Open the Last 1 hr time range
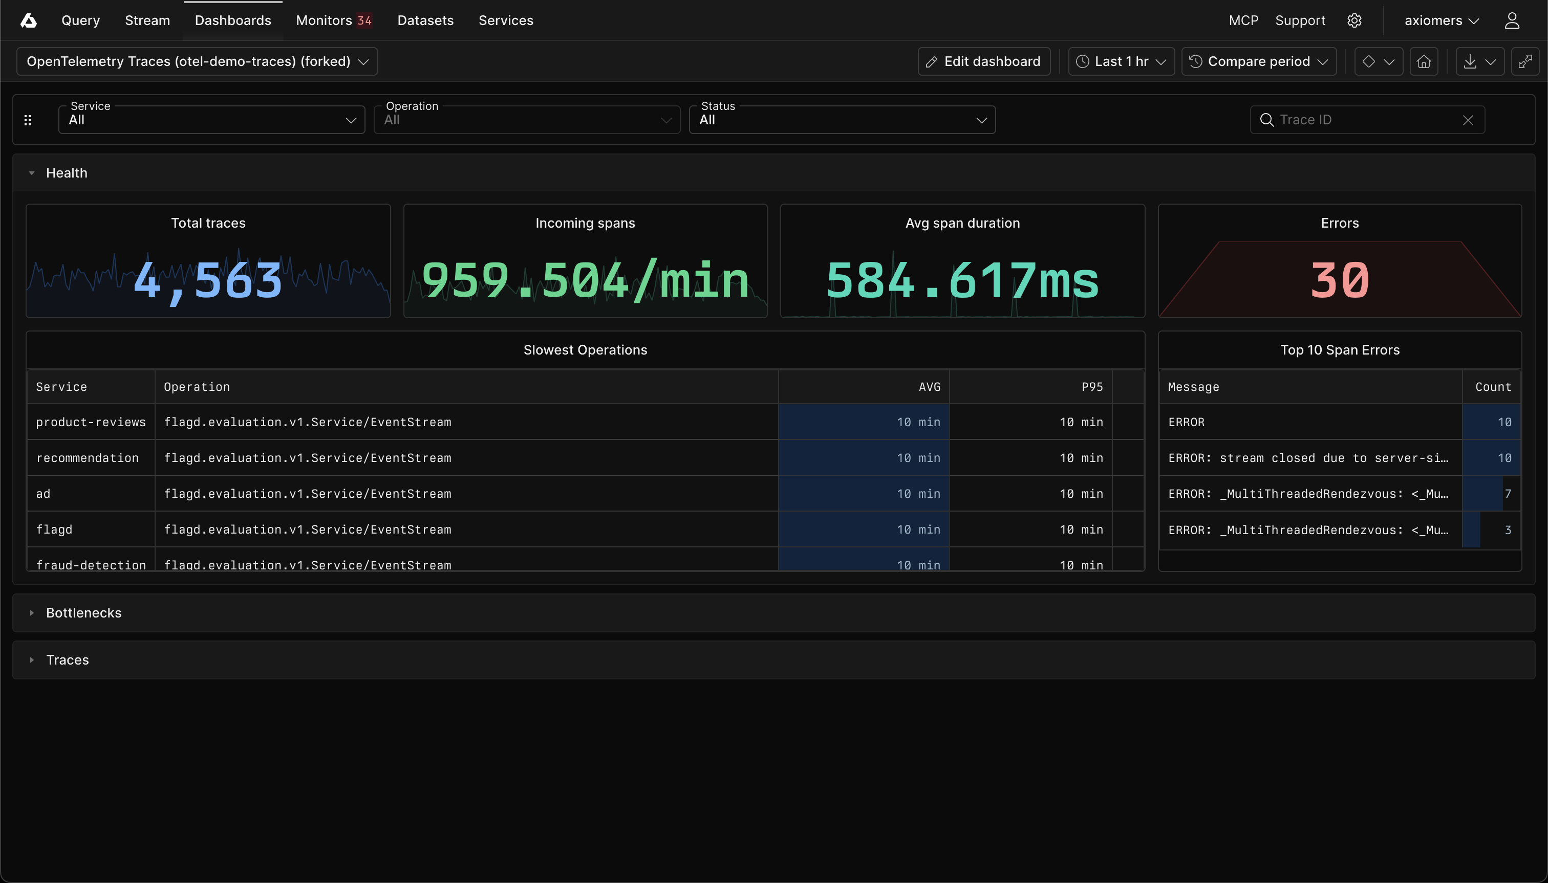The width and height of the screenshot is (1548, 883). click(1121, 61)
